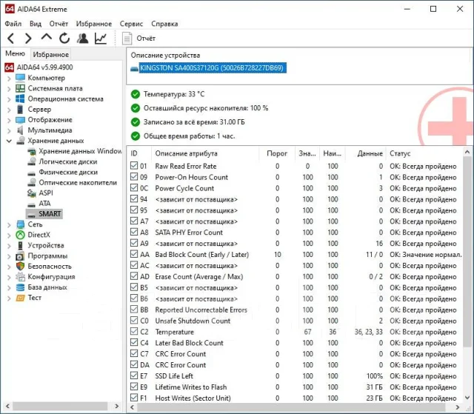Collapse the Хранение данных tree node

(x=9, y=141)
